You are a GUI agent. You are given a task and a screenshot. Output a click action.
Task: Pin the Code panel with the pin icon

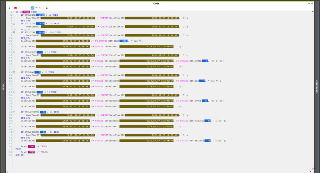309,4
